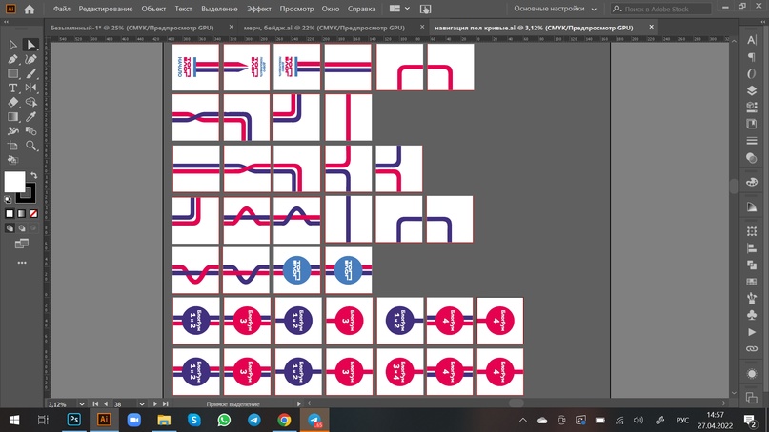Set paint mode to None
The height and width of the screenshot is (432, 769).
31,213
